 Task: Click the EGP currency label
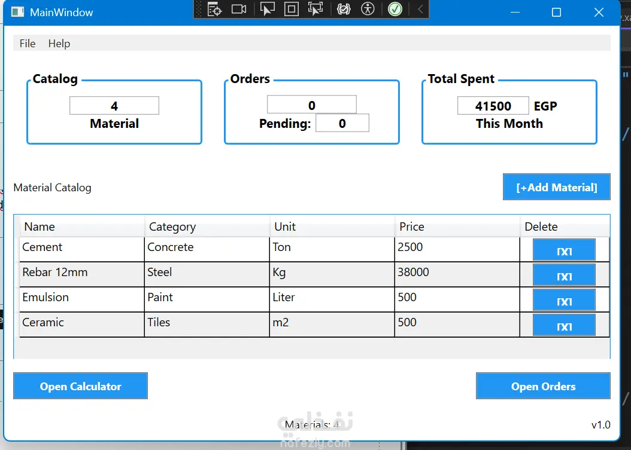pyautogui.click(x=545, y=106)
